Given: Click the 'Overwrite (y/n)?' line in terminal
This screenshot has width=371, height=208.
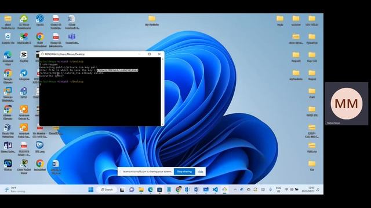Looking at the screenshot, I should (52, 76).
